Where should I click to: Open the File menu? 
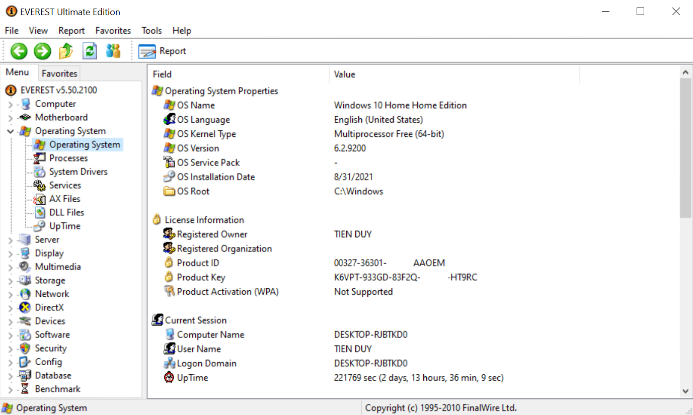pyautogui.click(x=12, y=31)
